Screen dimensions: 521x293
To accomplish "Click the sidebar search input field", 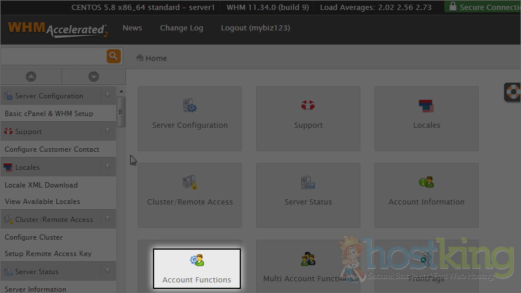I will [53, 56].
